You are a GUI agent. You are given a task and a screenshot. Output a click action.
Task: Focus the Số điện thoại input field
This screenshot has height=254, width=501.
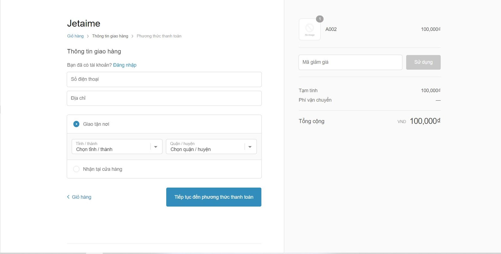coord(164,79)
